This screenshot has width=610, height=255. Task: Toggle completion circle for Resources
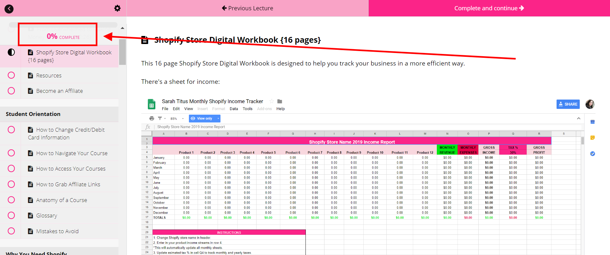[x=11, y=75]
